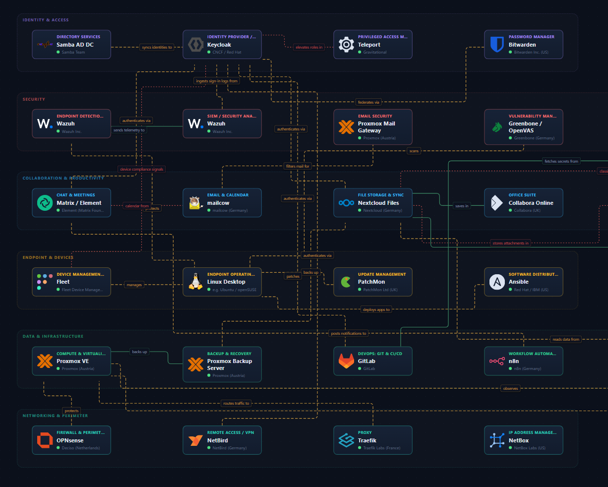Select the Fleet colored dots icon
The width and height of the screenshot is (608, 487).
click(x=45, y=282)
